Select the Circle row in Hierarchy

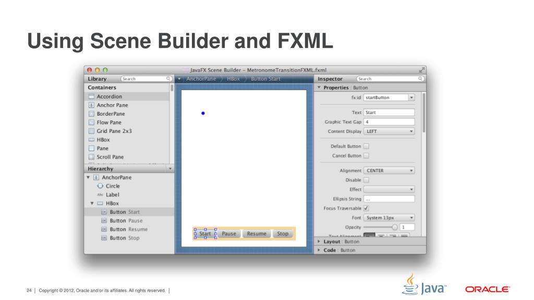pyautogui.click(x=129, y=186)
